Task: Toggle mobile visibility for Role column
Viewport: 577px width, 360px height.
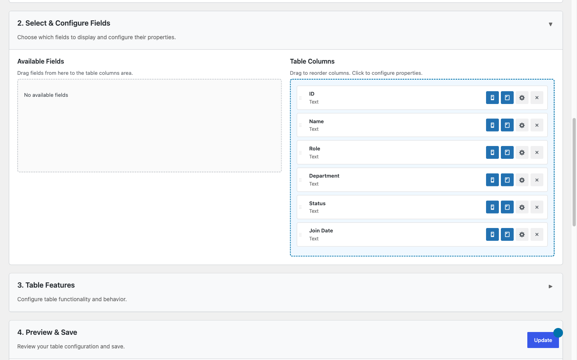Action: pos(492,152)
